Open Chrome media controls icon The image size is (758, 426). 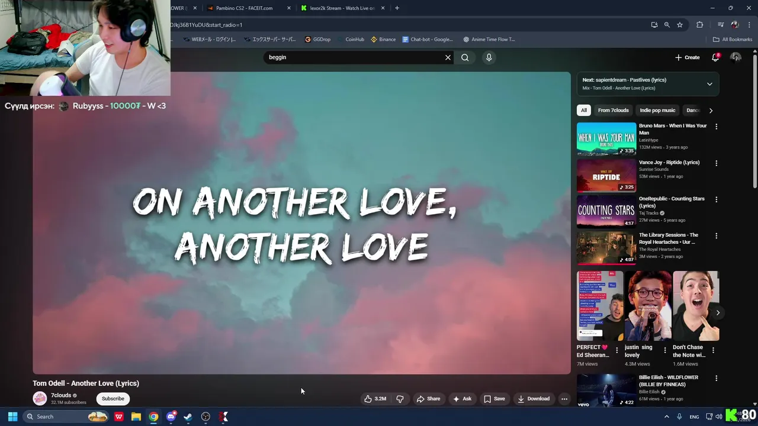point(721,25)
